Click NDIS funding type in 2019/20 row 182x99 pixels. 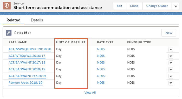click(x=131, y=49)
